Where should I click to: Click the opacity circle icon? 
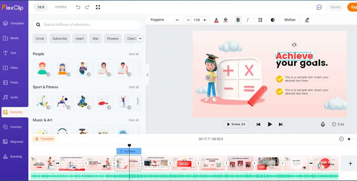coord(273,20)
